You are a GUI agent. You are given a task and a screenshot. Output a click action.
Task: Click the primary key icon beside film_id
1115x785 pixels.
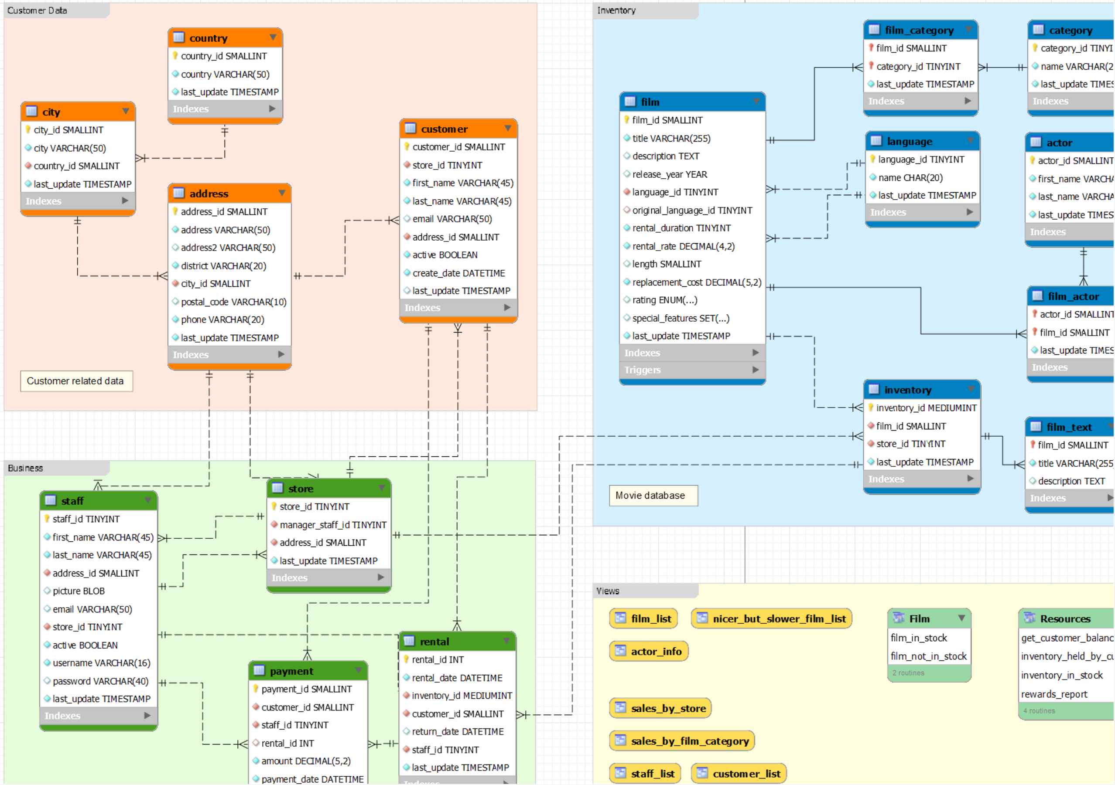coord(627,120)
